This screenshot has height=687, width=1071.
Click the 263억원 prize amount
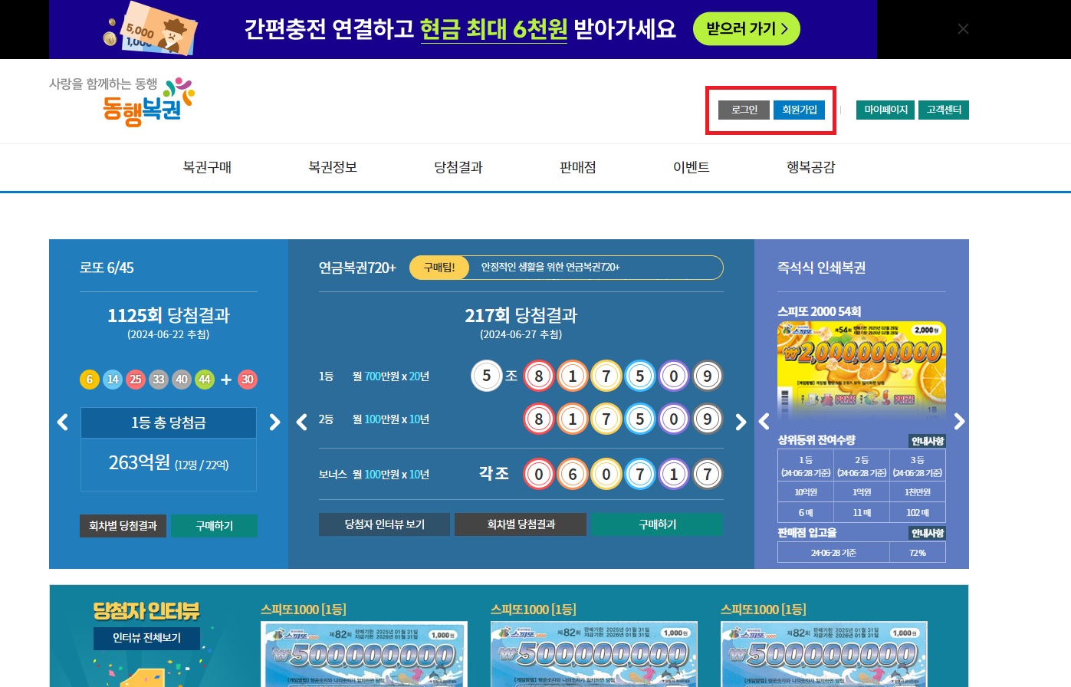[140, 462]
